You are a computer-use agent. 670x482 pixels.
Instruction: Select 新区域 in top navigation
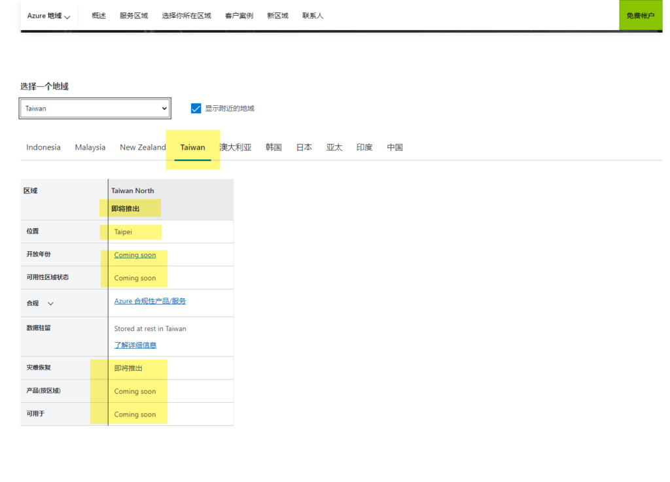pyautogui.click(x=277, y=16)
